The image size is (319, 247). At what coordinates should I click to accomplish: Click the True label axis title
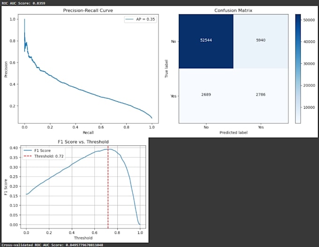tap(167, 69)
